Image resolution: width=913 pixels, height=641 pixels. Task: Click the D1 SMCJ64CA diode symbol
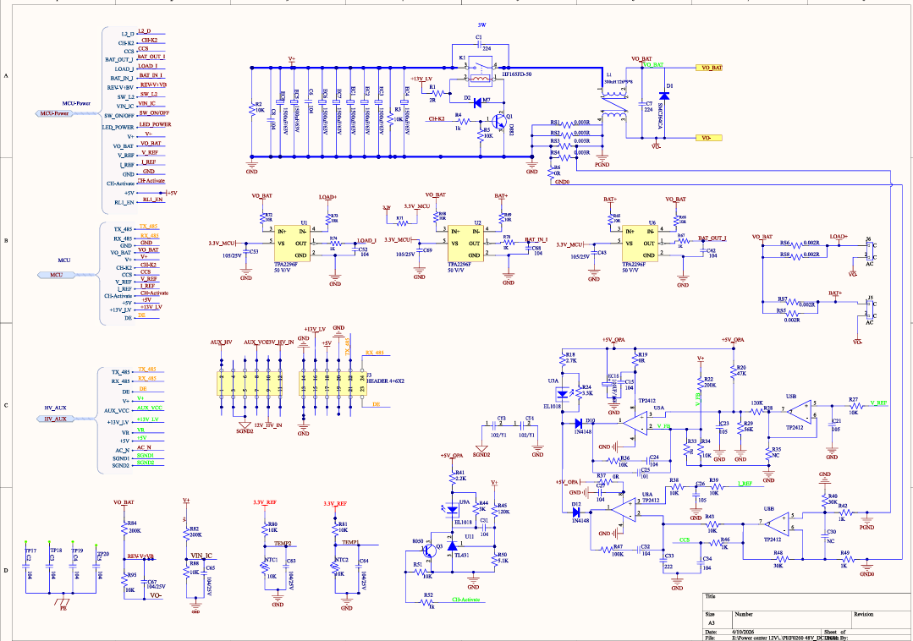(x=663, y=97)
